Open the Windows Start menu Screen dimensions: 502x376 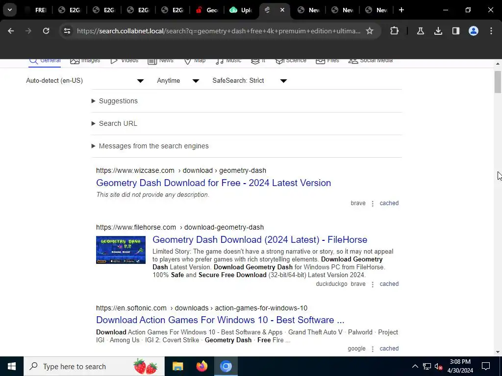coord(12,366)
